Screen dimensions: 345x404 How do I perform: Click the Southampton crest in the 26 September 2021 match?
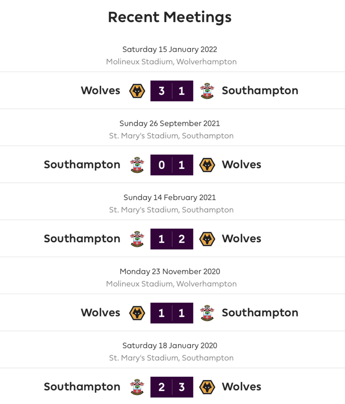(137, 165)
